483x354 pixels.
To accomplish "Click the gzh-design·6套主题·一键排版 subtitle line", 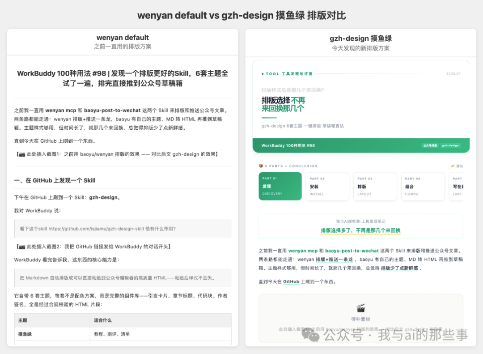I will [x=302, y=126].
